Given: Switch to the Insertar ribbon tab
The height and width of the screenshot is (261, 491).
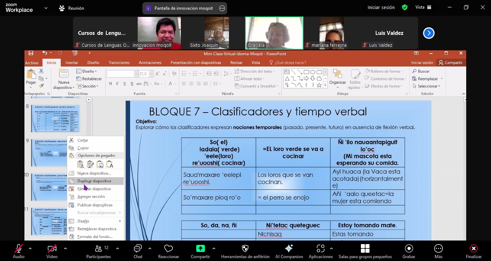Looking at the screenshot, I should (x=72, y=63).
